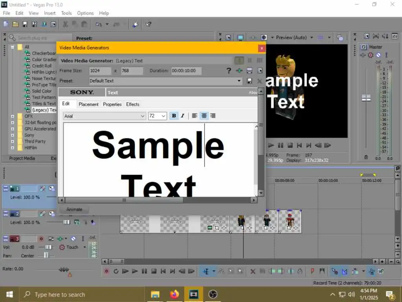Open the File menu

[6, 13]
